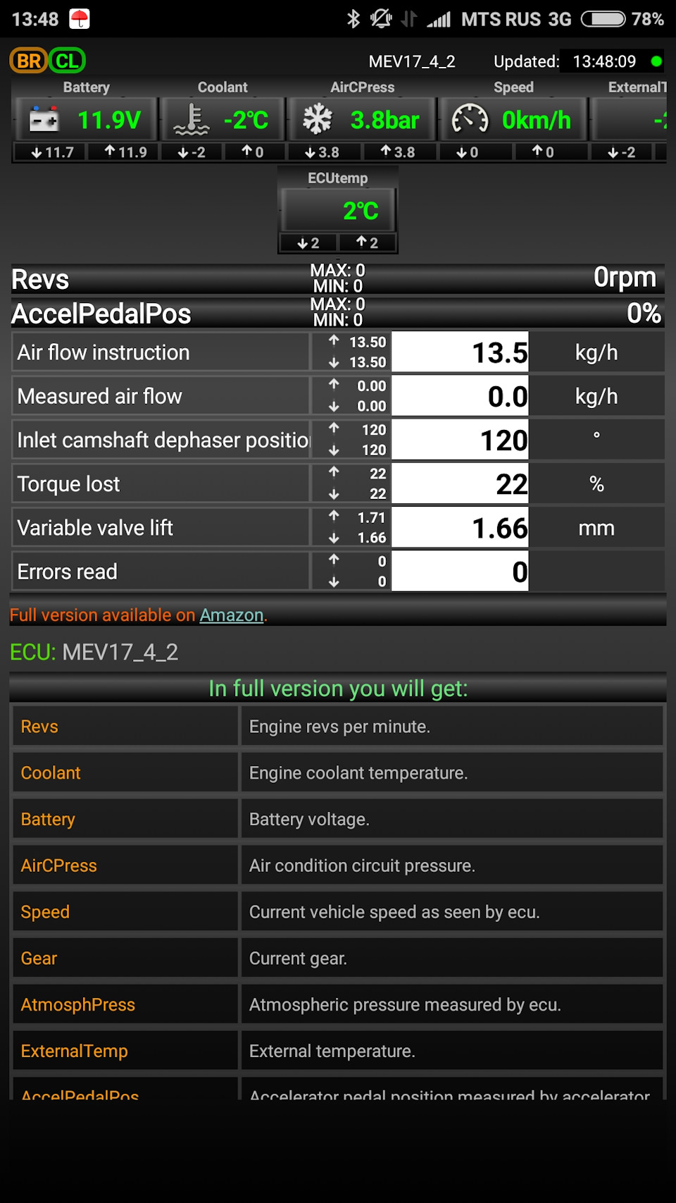Tap the Bluetooth icon in status bar
The height and width of the screenshot is (1203, 676).
(x=353, y=19)
